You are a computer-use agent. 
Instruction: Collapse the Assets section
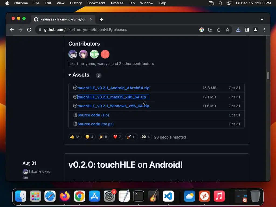pos(79,75)
